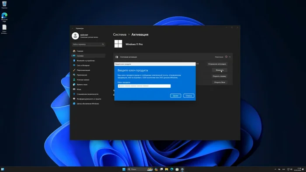
Task: Click Далее in the product key dialog
Action: [x=175, y=96]
